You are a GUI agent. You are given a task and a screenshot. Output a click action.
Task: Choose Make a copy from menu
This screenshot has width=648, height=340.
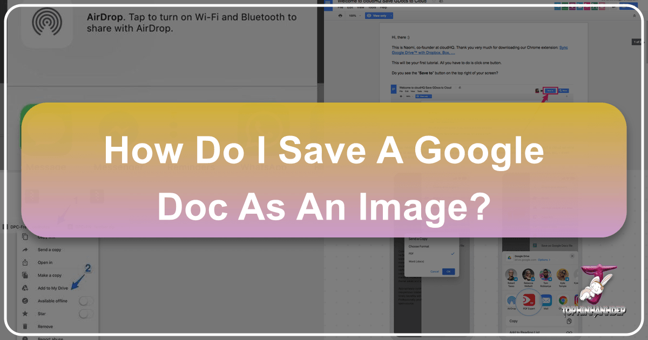[49, 275]
